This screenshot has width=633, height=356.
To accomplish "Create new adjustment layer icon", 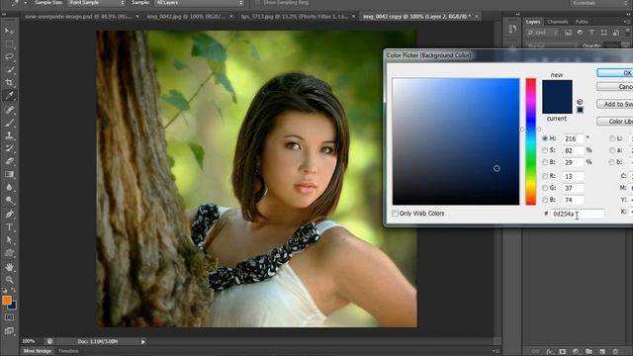I will 576,352.
